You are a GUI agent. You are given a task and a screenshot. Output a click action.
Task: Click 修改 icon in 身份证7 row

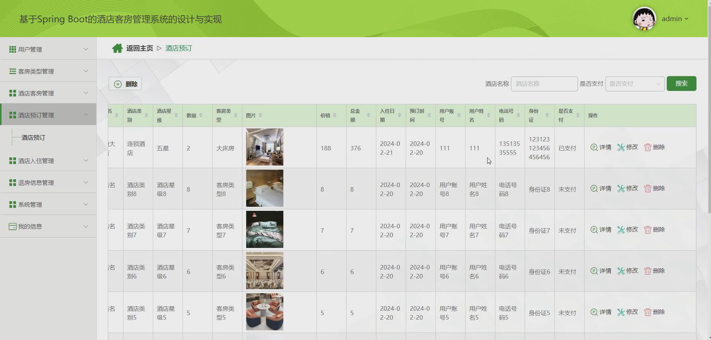pyautogui.click(x=621, y=229)
